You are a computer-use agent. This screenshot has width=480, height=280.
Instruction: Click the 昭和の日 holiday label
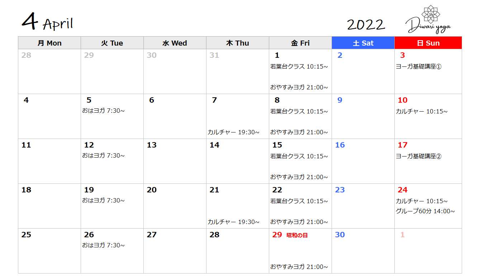[x=297, y=235]
